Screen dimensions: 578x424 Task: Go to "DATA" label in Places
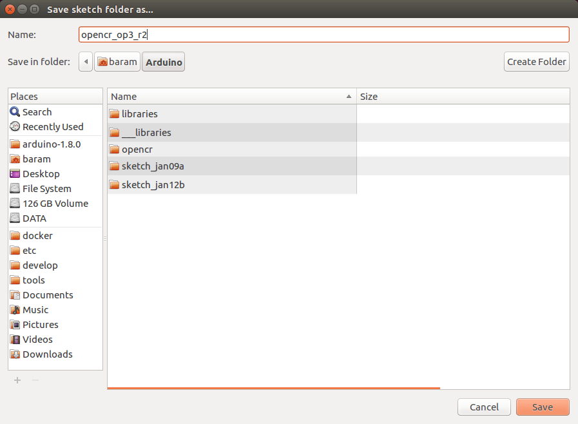click(35, 218)
